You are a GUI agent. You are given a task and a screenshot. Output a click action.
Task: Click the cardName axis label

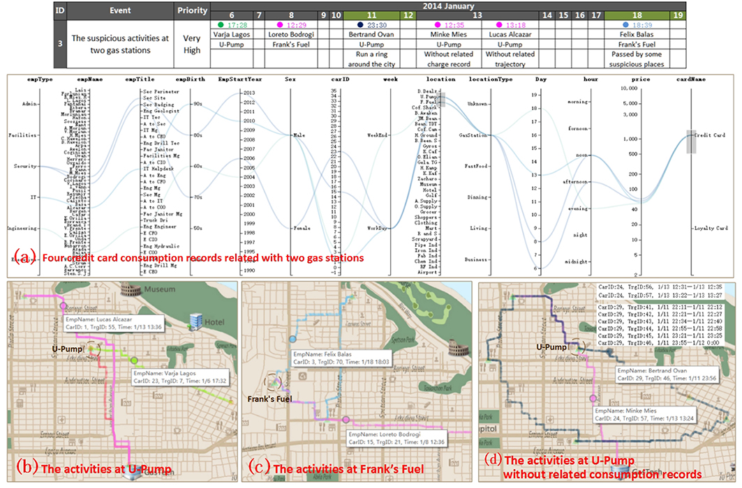pyautogui.click(x=691, y=79)
